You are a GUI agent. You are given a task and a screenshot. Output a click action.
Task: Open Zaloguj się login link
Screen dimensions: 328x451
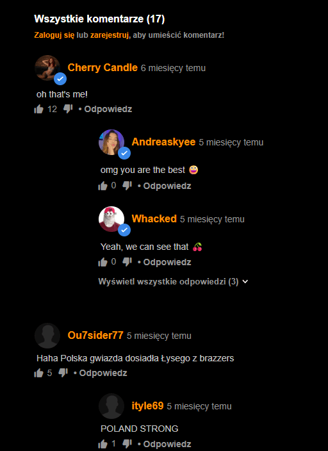[x=54, y=35]
